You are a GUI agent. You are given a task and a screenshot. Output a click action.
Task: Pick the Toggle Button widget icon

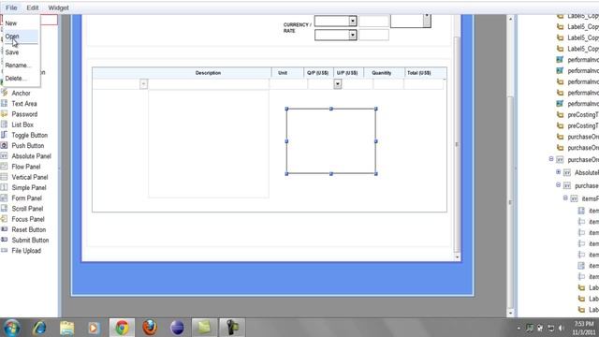(4, 135)
